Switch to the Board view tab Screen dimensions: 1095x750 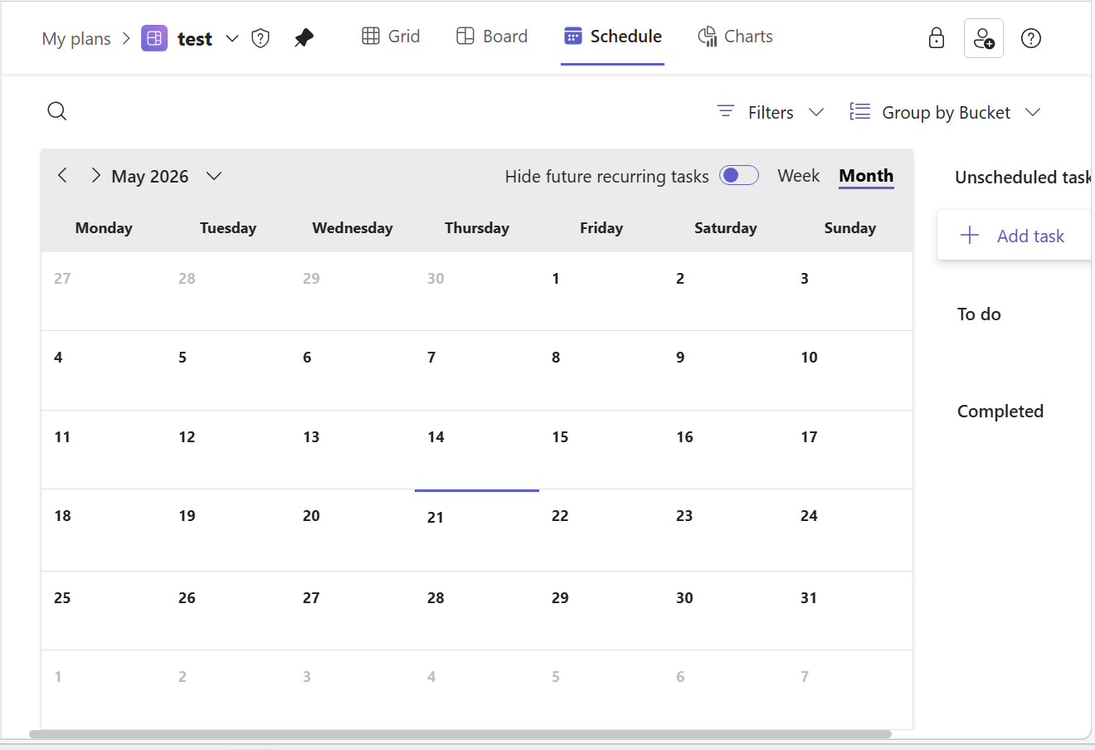(493, 37)
